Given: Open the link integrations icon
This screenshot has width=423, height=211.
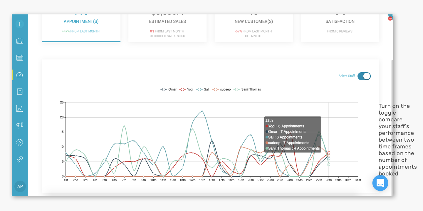Looking at the screenshot, I should click(20, 159).
